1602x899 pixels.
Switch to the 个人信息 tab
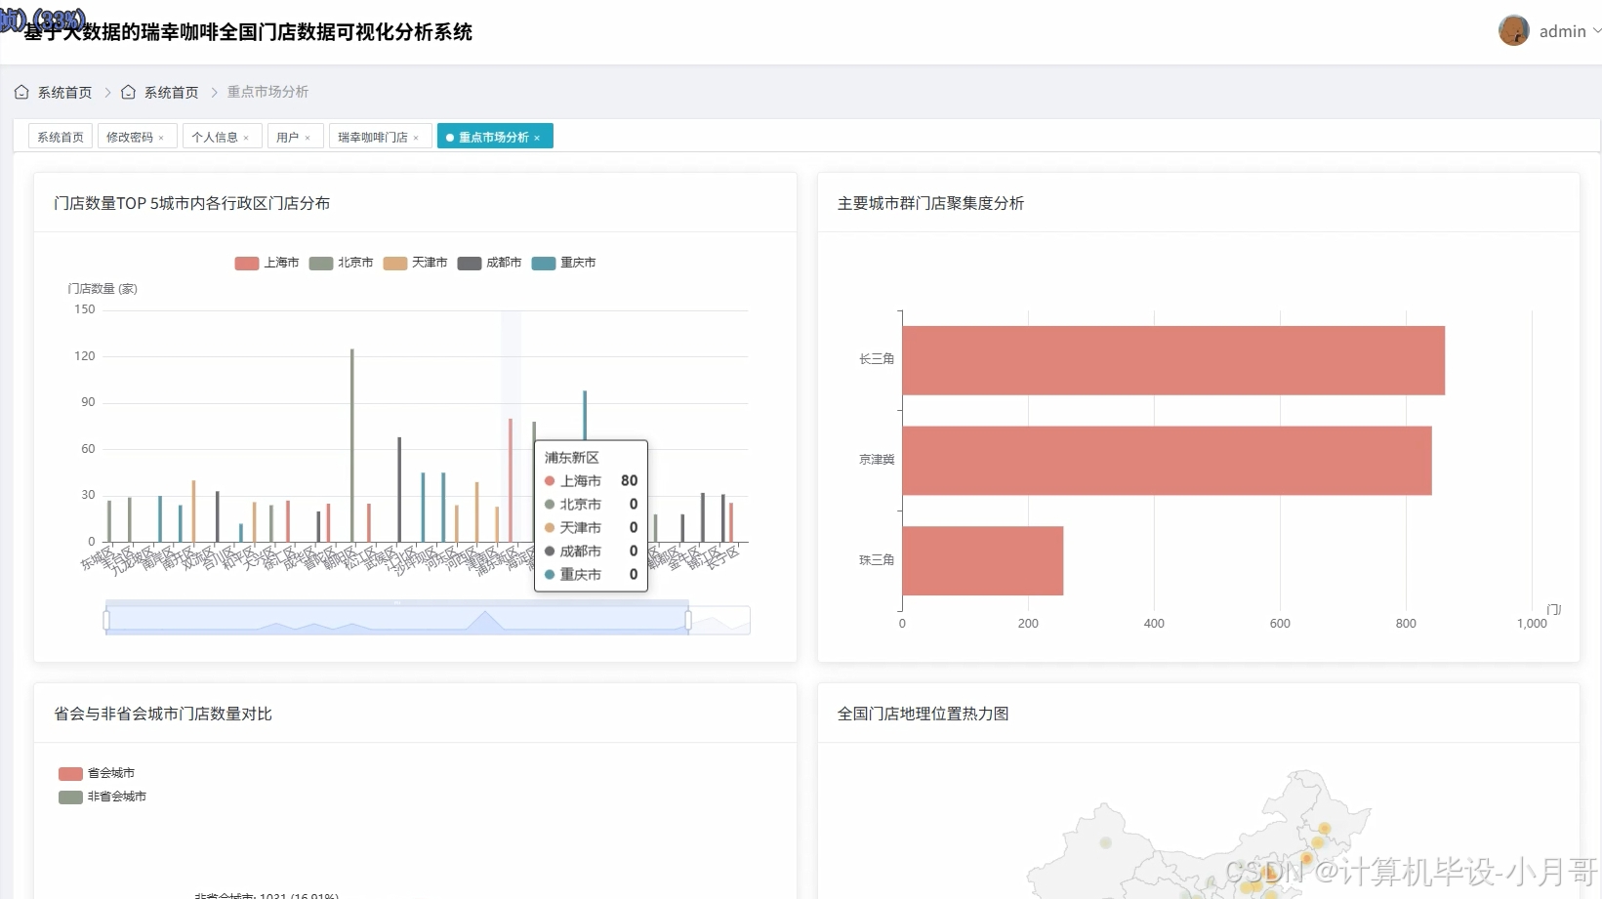pos(215,137)
